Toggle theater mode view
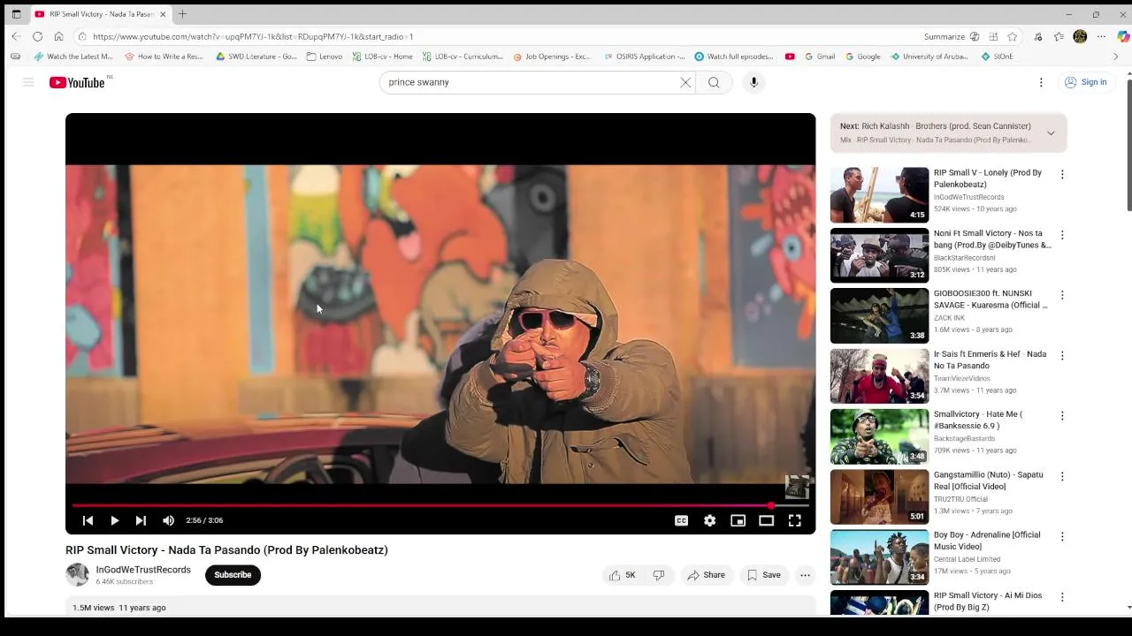This screenshot has width=1132, height=636. 766,520
